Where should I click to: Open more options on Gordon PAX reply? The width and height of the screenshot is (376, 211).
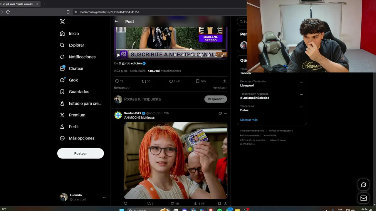tap(225, 113)
